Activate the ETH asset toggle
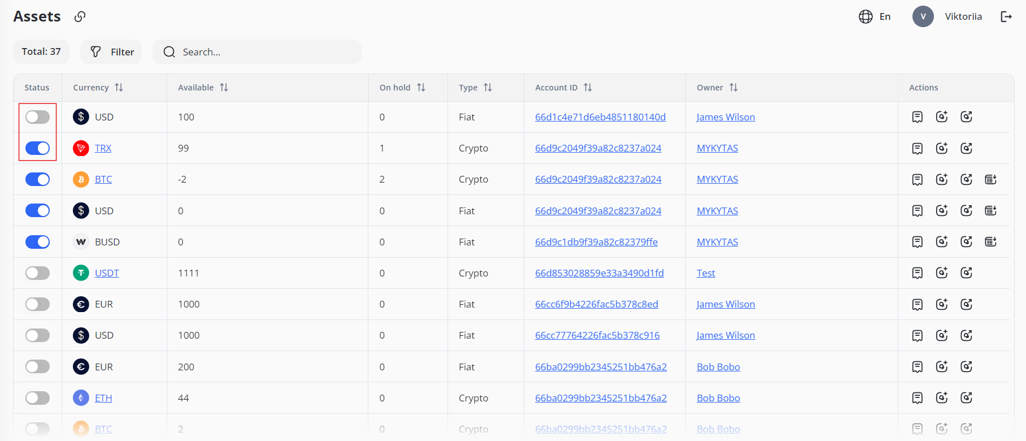Image resolution: width=1026 pixels, height=441 pixels. pos(37,398)
